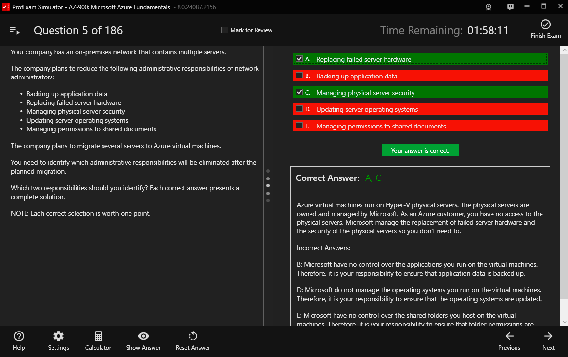Go to Previous question arrow
Image resolution: width=568 pixels, height=357 pixels.
click(x=509, y=336)
